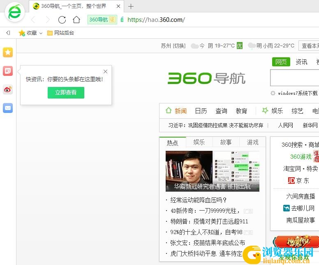Select the 娱乐 news tab
Screen dimensions: 319x265
pos(199,142)
